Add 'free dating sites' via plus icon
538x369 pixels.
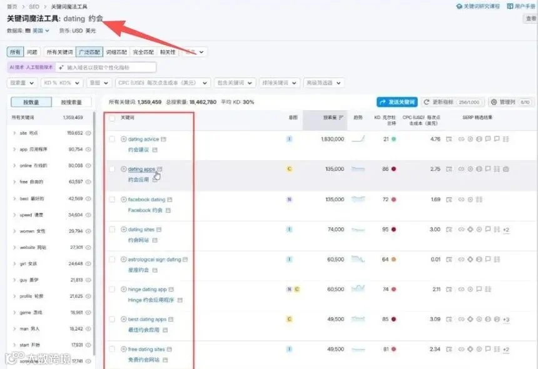click(123, 349)
